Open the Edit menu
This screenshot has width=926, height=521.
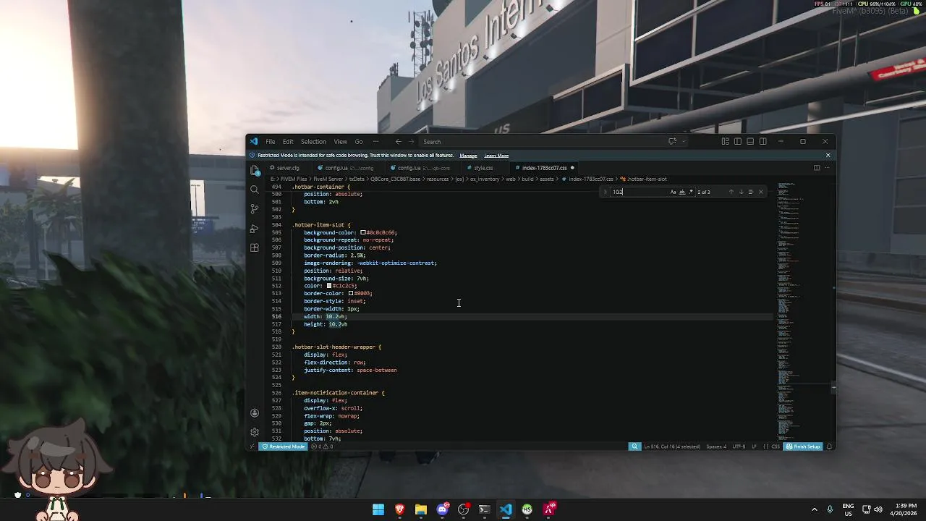(x=288, y=142)
